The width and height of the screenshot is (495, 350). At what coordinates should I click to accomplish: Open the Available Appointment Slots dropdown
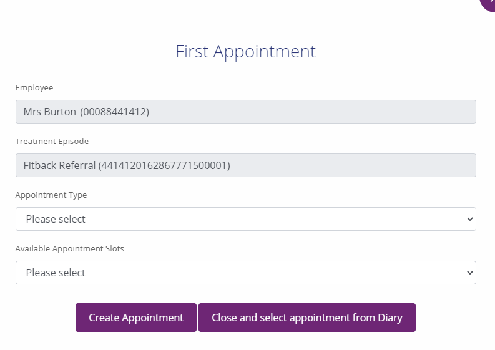pyautogui.click(x=245, y=273)
